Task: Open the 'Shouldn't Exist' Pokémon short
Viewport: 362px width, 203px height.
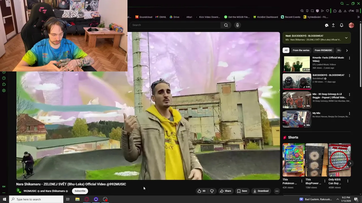Action: tap(294, 160)
